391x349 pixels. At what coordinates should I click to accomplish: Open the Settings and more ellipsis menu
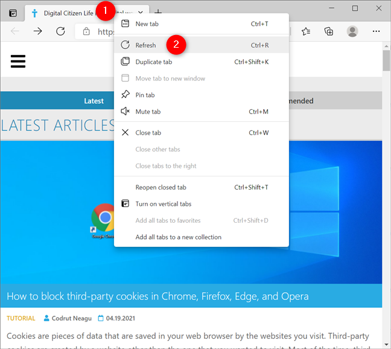coord(376,31)
